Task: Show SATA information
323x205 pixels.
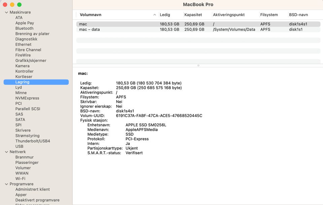Action: (x=20, y=120)
